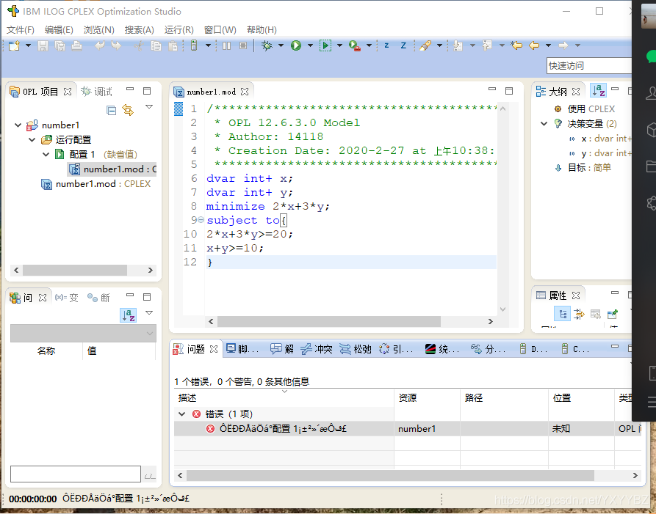656x514 pixels.
Task: Click the Back navigation yellow arrow
Action: coord(534,45)
